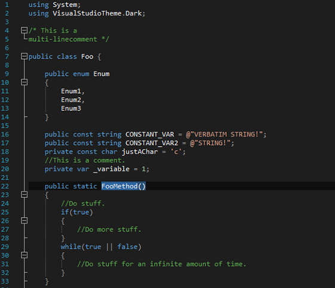This screenshot has width=335, height=288.
Task: Click the identifier CONSTANT_VAR2 on line 17
Action: pyautogui.click(x=152, y=143)
